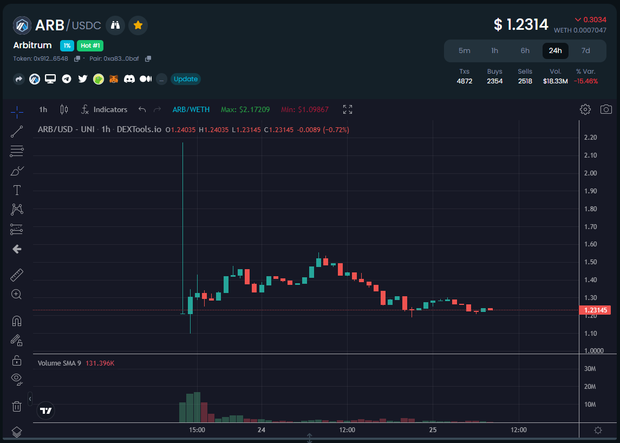Open the Fibonacci/horizontal lines tool
620x443 pixels.
17,151
